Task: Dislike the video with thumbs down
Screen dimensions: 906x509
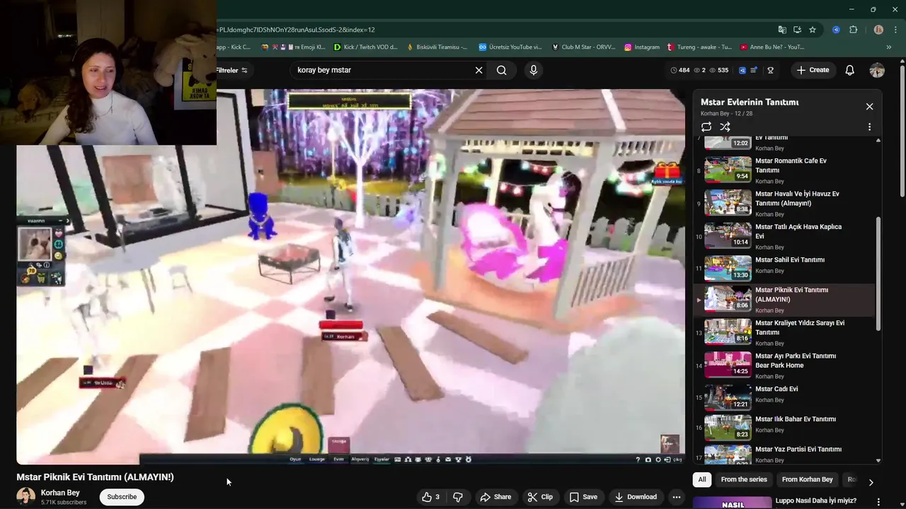Action: pos(457,497)
